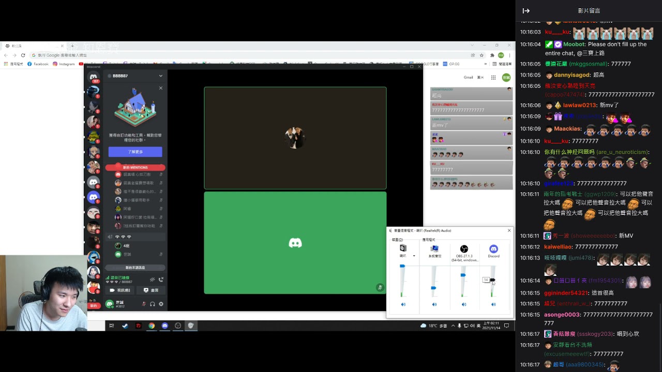662x372 pixels.
Task: Bookmark this page with star icon
Action: click(x=482, y=55)
